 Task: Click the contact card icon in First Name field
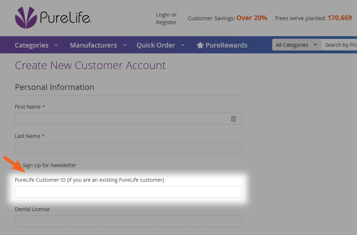click(234, 119)
